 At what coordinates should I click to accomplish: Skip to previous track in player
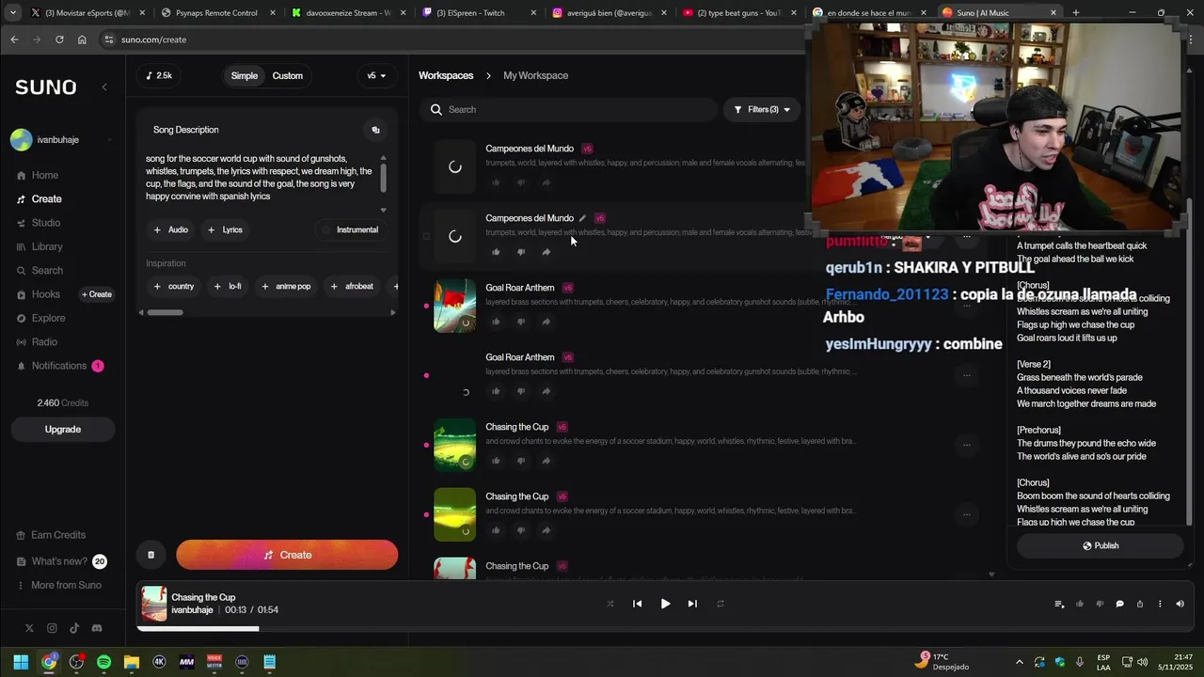pos(637,604)
